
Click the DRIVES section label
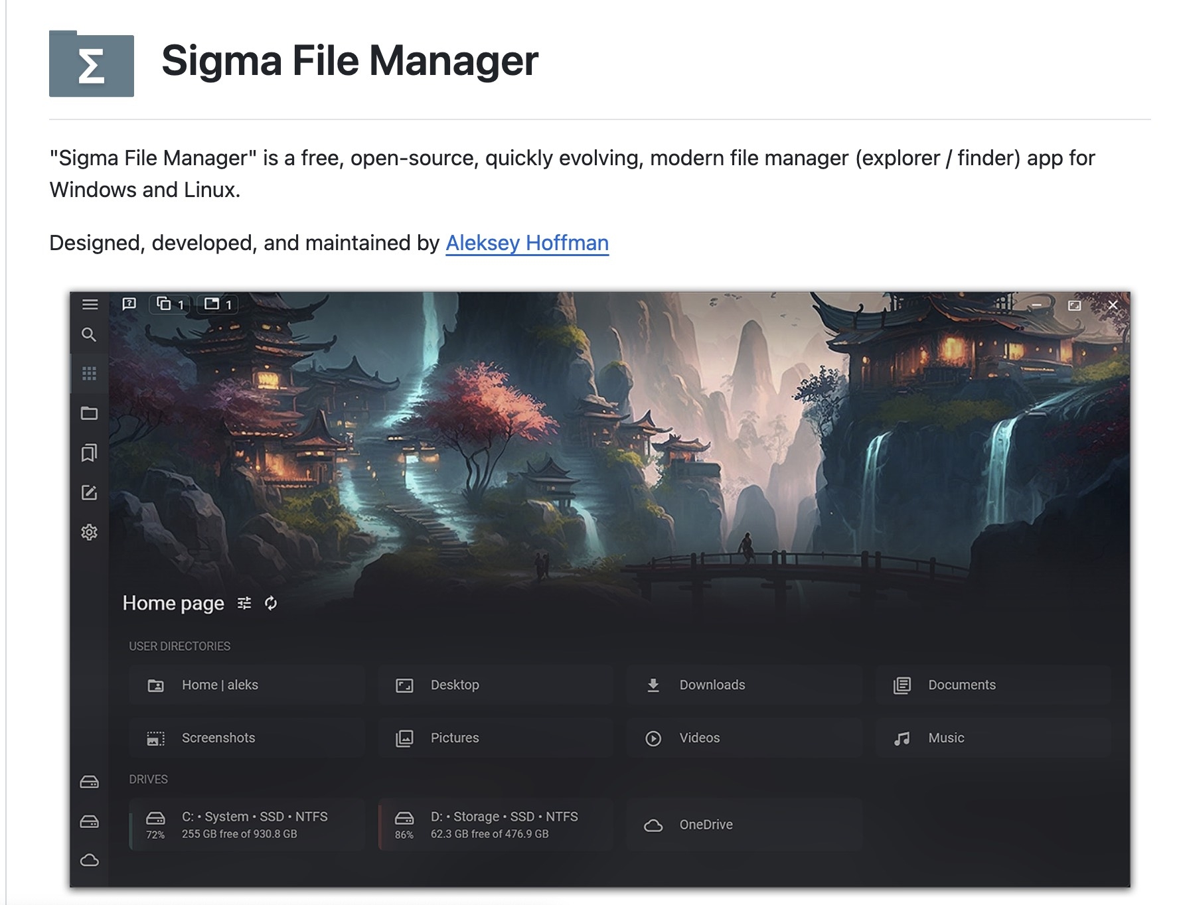point(148,779)
